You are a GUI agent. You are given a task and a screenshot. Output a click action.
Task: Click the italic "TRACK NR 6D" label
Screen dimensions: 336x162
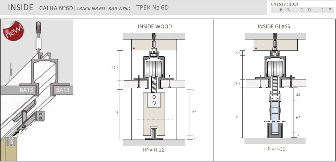pyautogui.click(x=91, y=9)
